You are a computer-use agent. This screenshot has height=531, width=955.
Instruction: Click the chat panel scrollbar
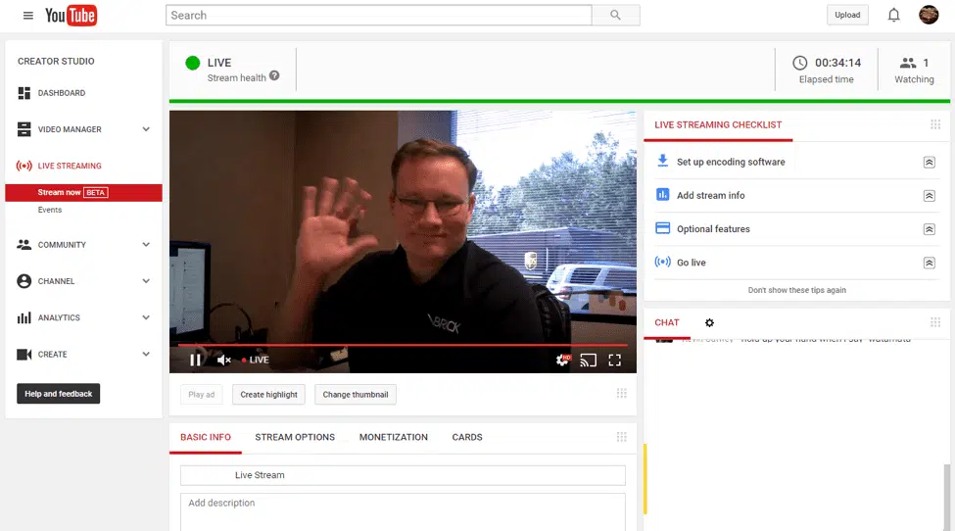tap(946, 497)
